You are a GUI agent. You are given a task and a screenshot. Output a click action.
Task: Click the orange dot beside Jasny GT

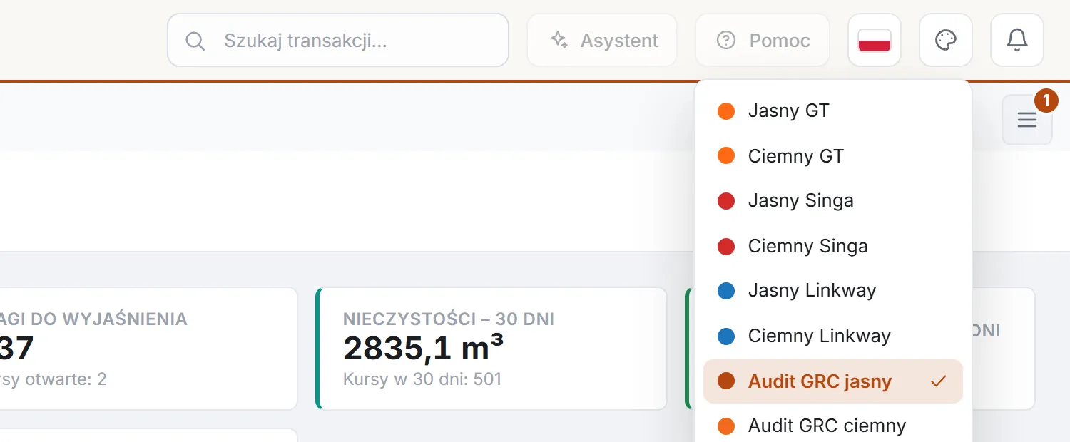click(x=726, y=111)
